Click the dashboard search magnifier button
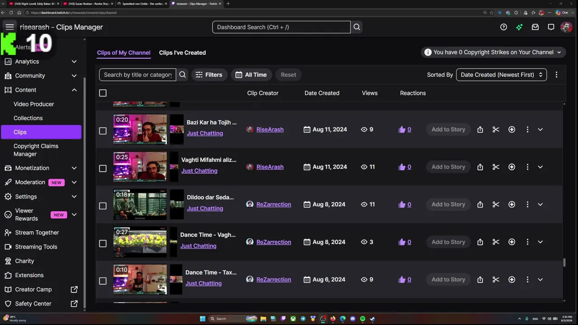Screen dimensions: 578x325 pyautogui.click(x=357, y=27)
